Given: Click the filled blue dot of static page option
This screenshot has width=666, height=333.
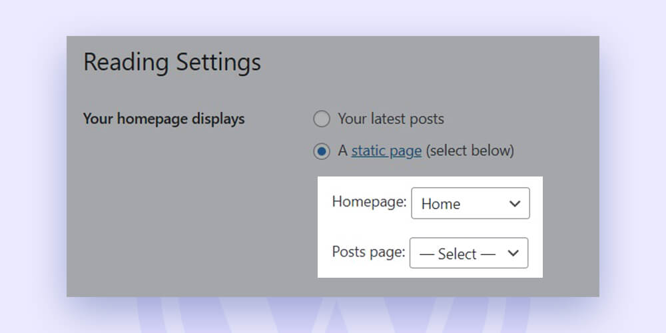Looking at the screenshot, I should click(x=322, y=151).
